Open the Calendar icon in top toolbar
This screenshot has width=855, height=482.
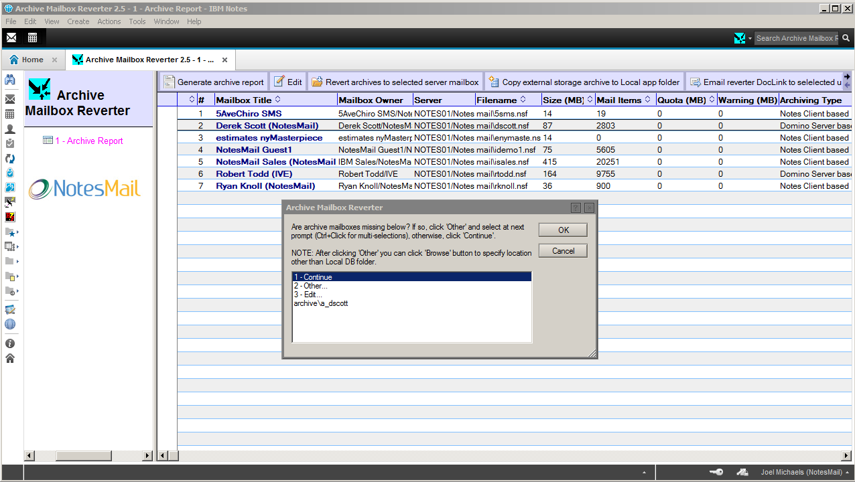click(x=32, y=37)
